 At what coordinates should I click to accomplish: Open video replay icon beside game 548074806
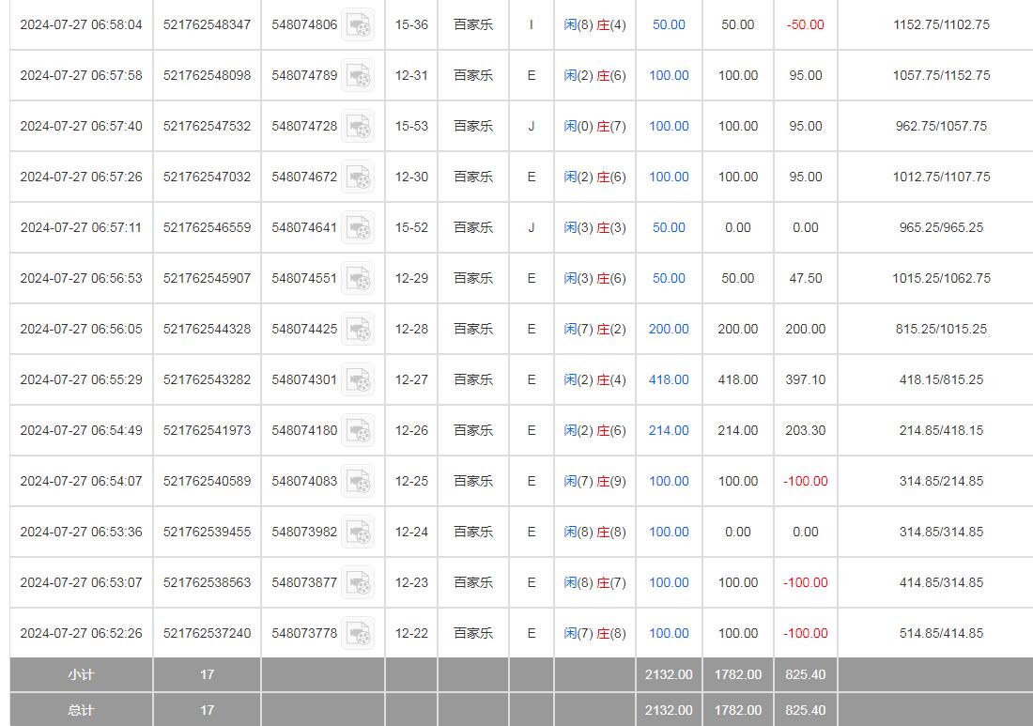pyautogui.click(x=357, y=25)
